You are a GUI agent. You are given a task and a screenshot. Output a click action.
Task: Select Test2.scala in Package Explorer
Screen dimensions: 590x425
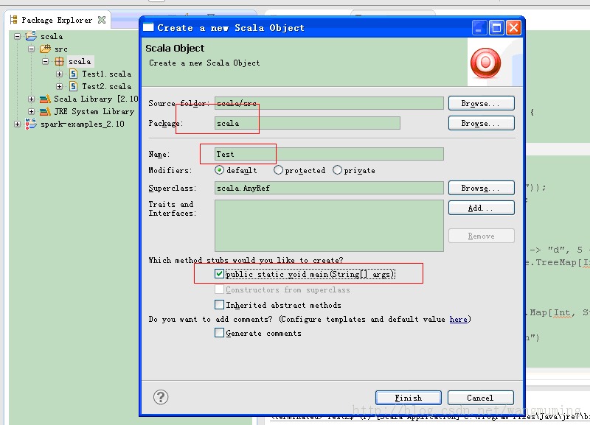[107, 86]
